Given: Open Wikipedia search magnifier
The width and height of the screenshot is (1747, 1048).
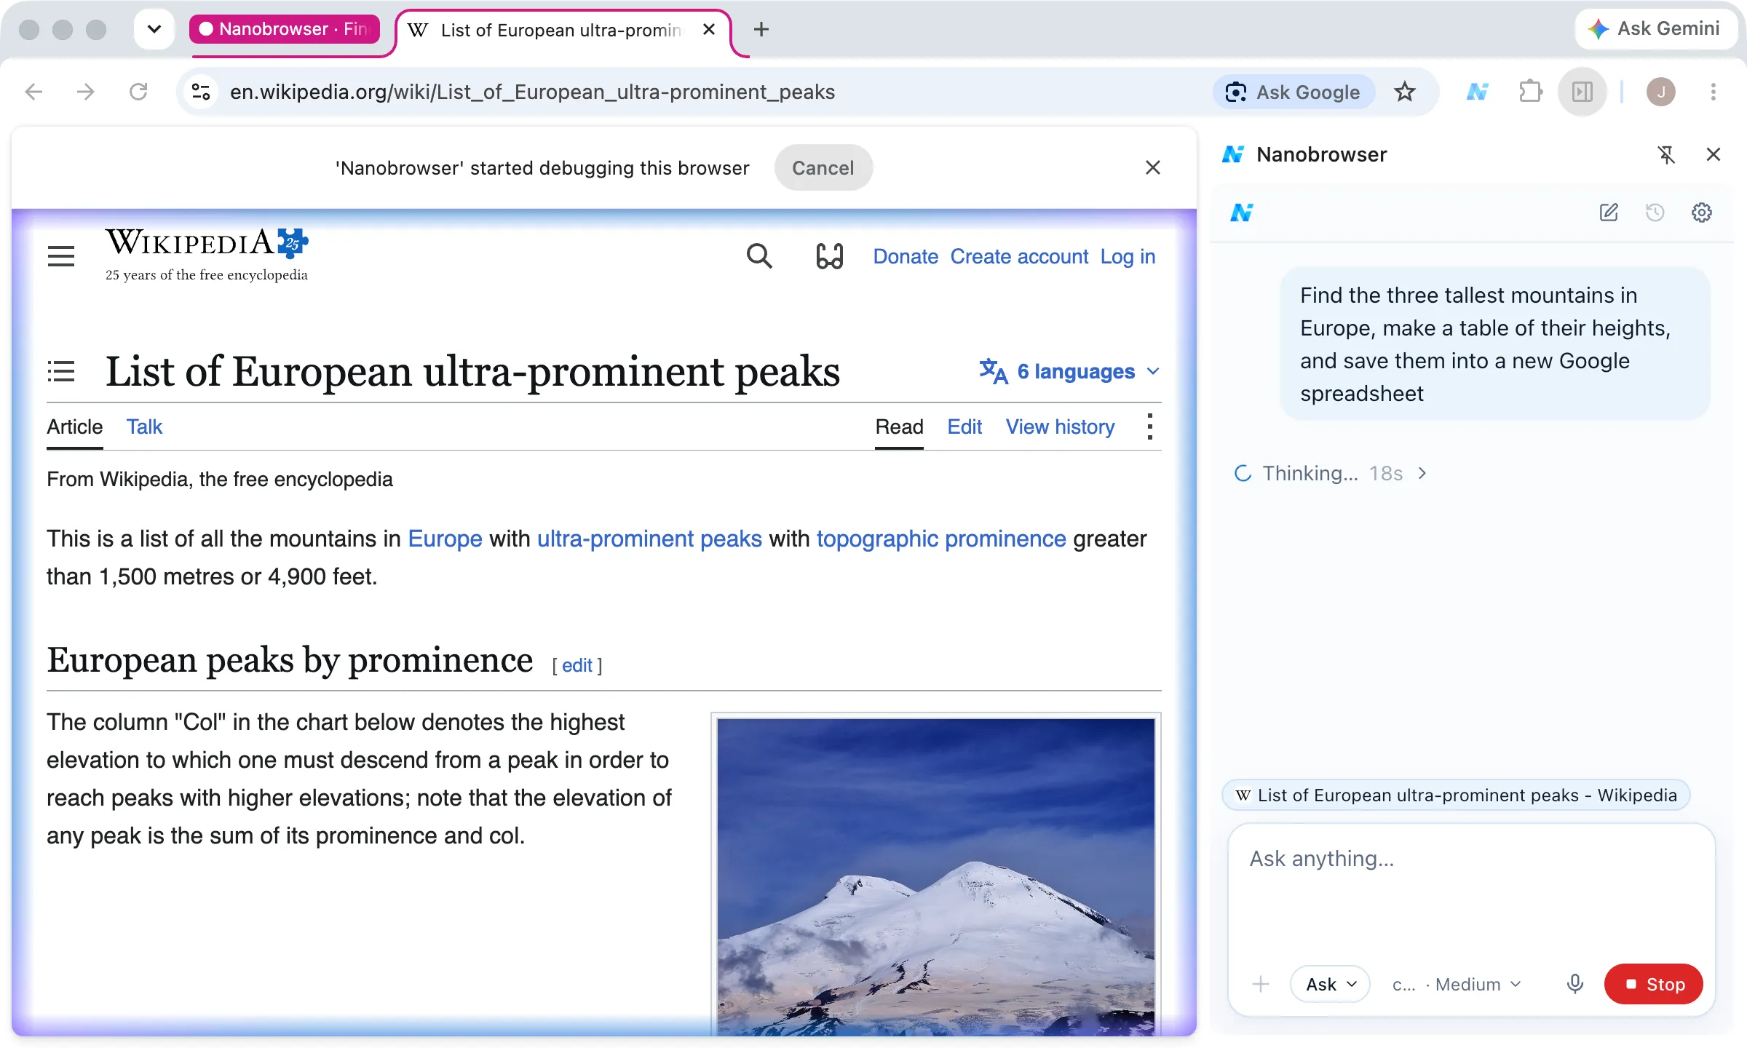Looking at the screenshot, I should (x=759, y=256).
